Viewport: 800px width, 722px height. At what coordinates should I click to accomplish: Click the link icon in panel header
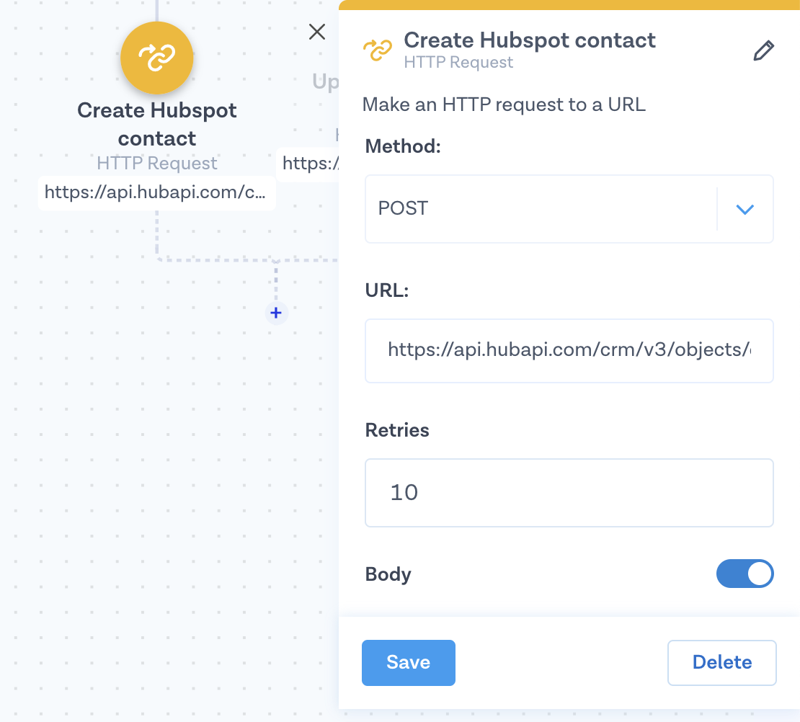(378, 50)
